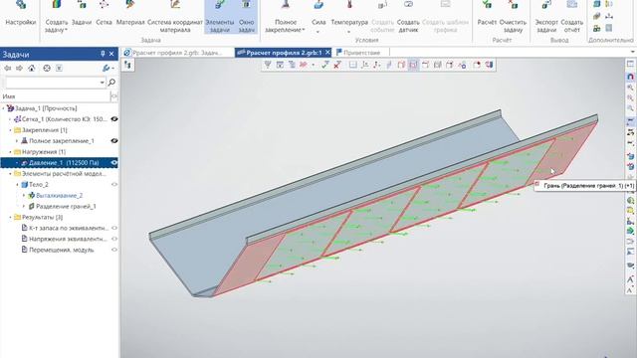Toggle visibility of Давление_1
Image resolution: width=637 pixels, height=358 pixels.
tap(114, 163)
